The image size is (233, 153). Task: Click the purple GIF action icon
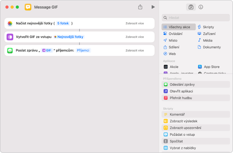click(x=10, y=37)
